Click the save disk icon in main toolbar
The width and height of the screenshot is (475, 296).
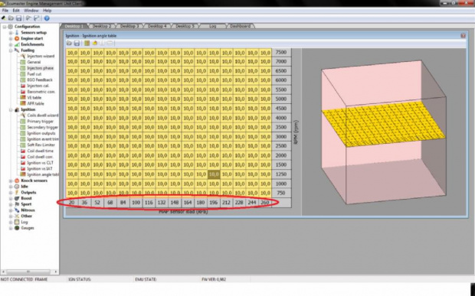[19, 18]
